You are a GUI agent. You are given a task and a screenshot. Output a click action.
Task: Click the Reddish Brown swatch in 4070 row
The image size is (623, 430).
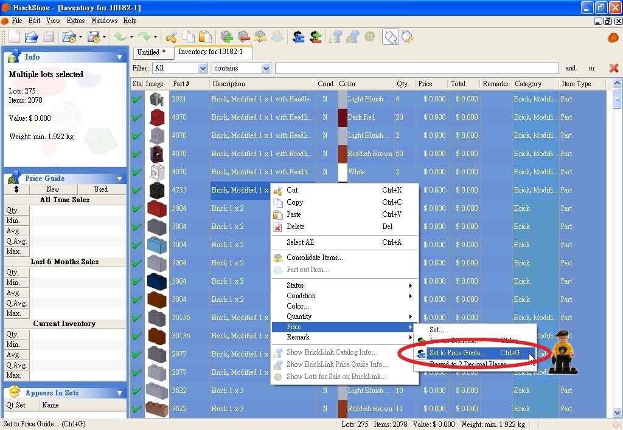(343, 154)
